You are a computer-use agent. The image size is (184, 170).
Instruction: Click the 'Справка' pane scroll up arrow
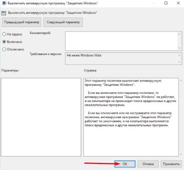[181, 80]
